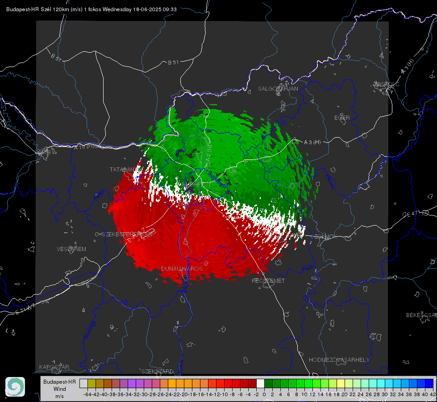This screenshot has height=402, width=437.
Task: Pick the pale yellow swatch between 18 and 20
Action: 341,383
